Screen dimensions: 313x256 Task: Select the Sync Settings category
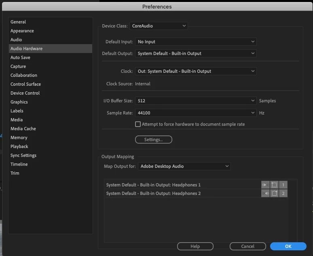(51, 155)
